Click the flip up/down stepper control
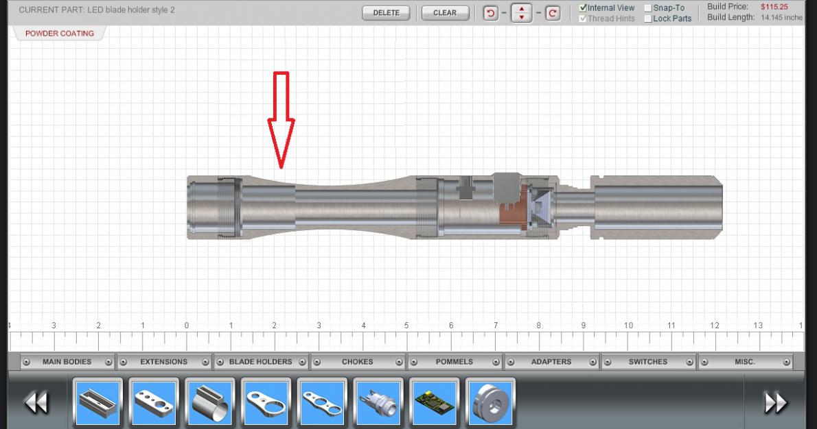The width and height of the screenshot is (817, 429). pos(522,13)
